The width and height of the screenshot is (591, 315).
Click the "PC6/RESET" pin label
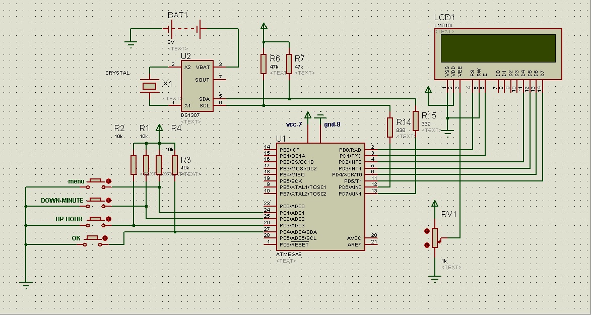[294, 244]
